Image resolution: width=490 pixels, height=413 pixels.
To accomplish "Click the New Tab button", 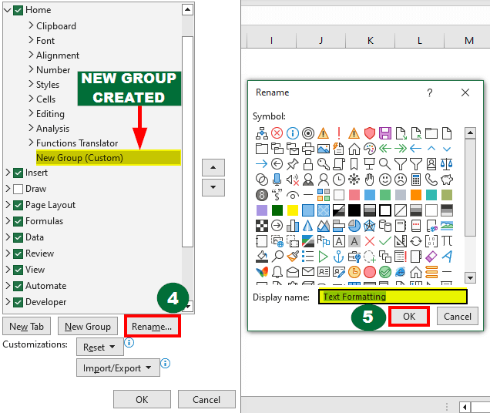I will point(26,327).
